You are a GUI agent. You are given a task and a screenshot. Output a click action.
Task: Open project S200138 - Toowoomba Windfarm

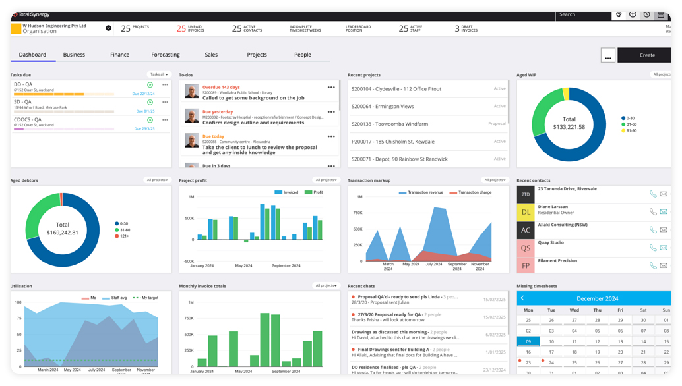pos(390,124)
